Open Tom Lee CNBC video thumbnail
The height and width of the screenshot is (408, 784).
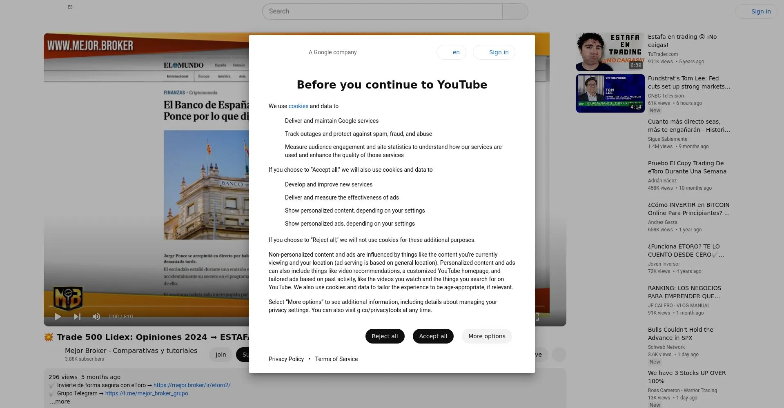[x=610, y=93]
